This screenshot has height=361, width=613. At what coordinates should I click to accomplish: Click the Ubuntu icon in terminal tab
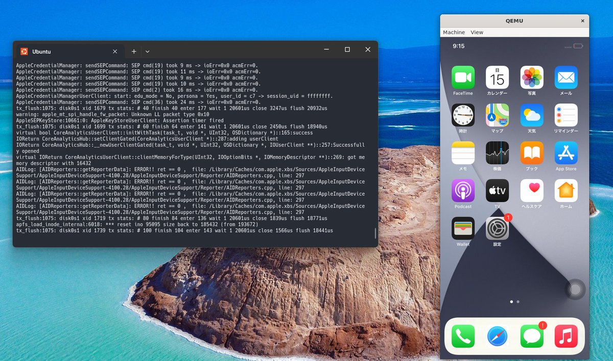point(24,51)
